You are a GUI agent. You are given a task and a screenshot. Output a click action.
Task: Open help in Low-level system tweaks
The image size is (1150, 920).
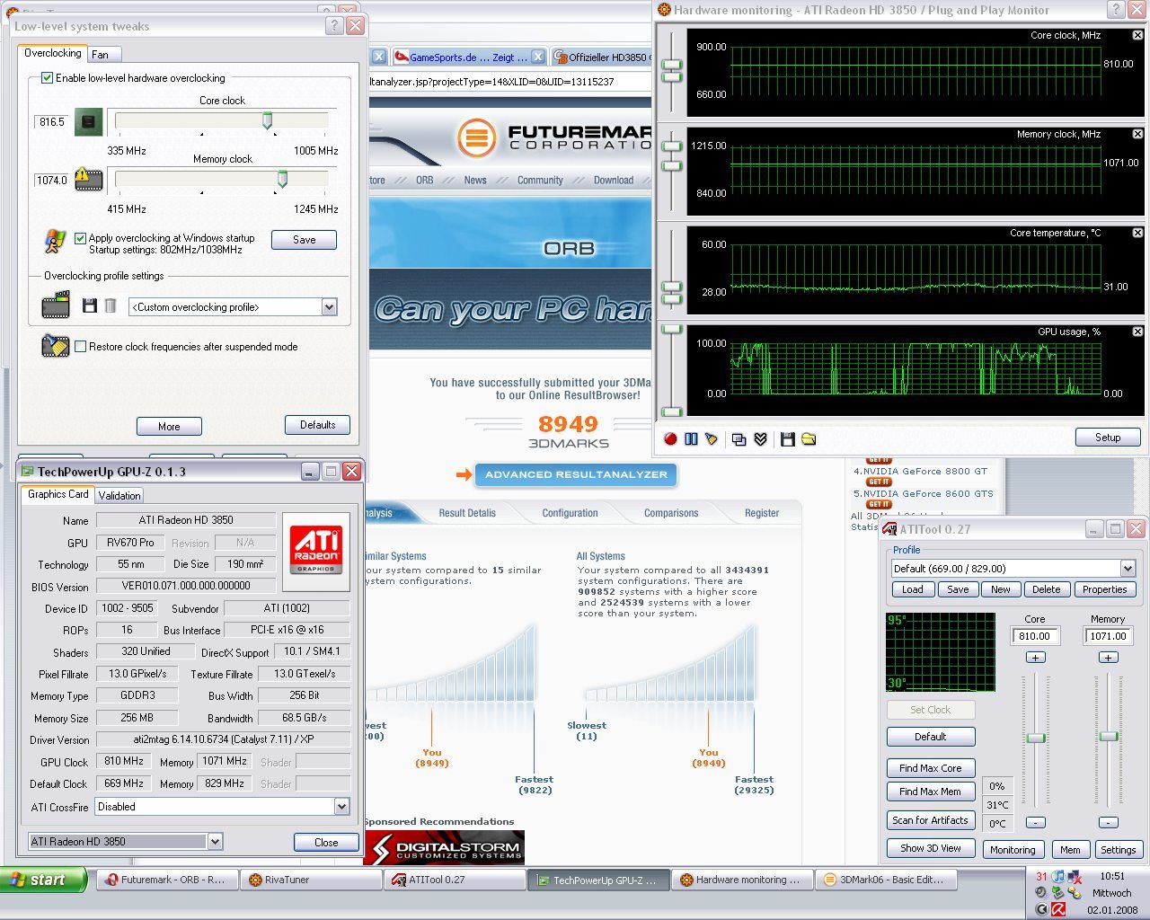tap(334, 26)
